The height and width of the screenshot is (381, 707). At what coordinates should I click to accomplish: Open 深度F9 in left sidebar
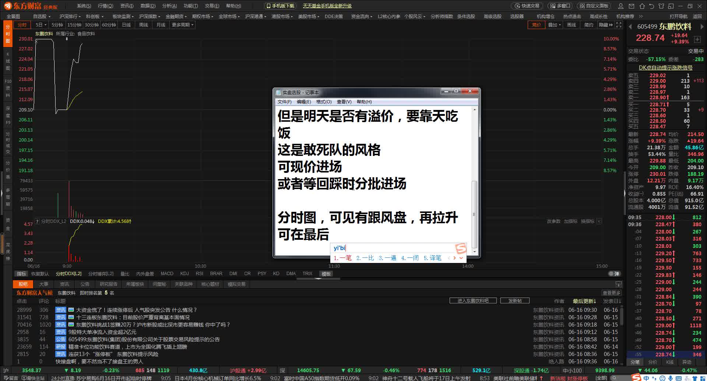(x=8, y=115)
